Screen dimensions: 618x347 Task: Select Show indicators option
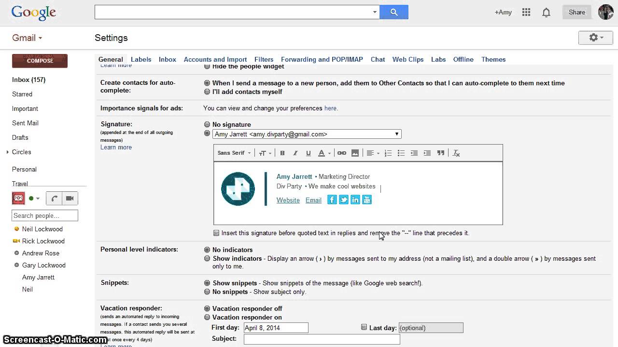click(x=207, y=258)
